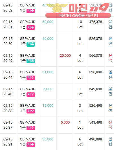Click the 566,378 balance value
Screen dimensions: 114x150
[x=96, y=56]
